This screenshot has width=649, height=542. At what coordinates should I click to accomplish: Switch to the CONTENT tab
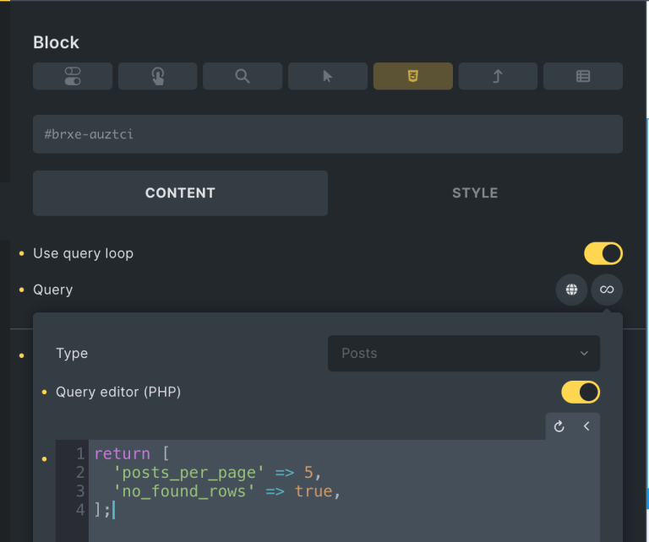click(x=181, y=193)
